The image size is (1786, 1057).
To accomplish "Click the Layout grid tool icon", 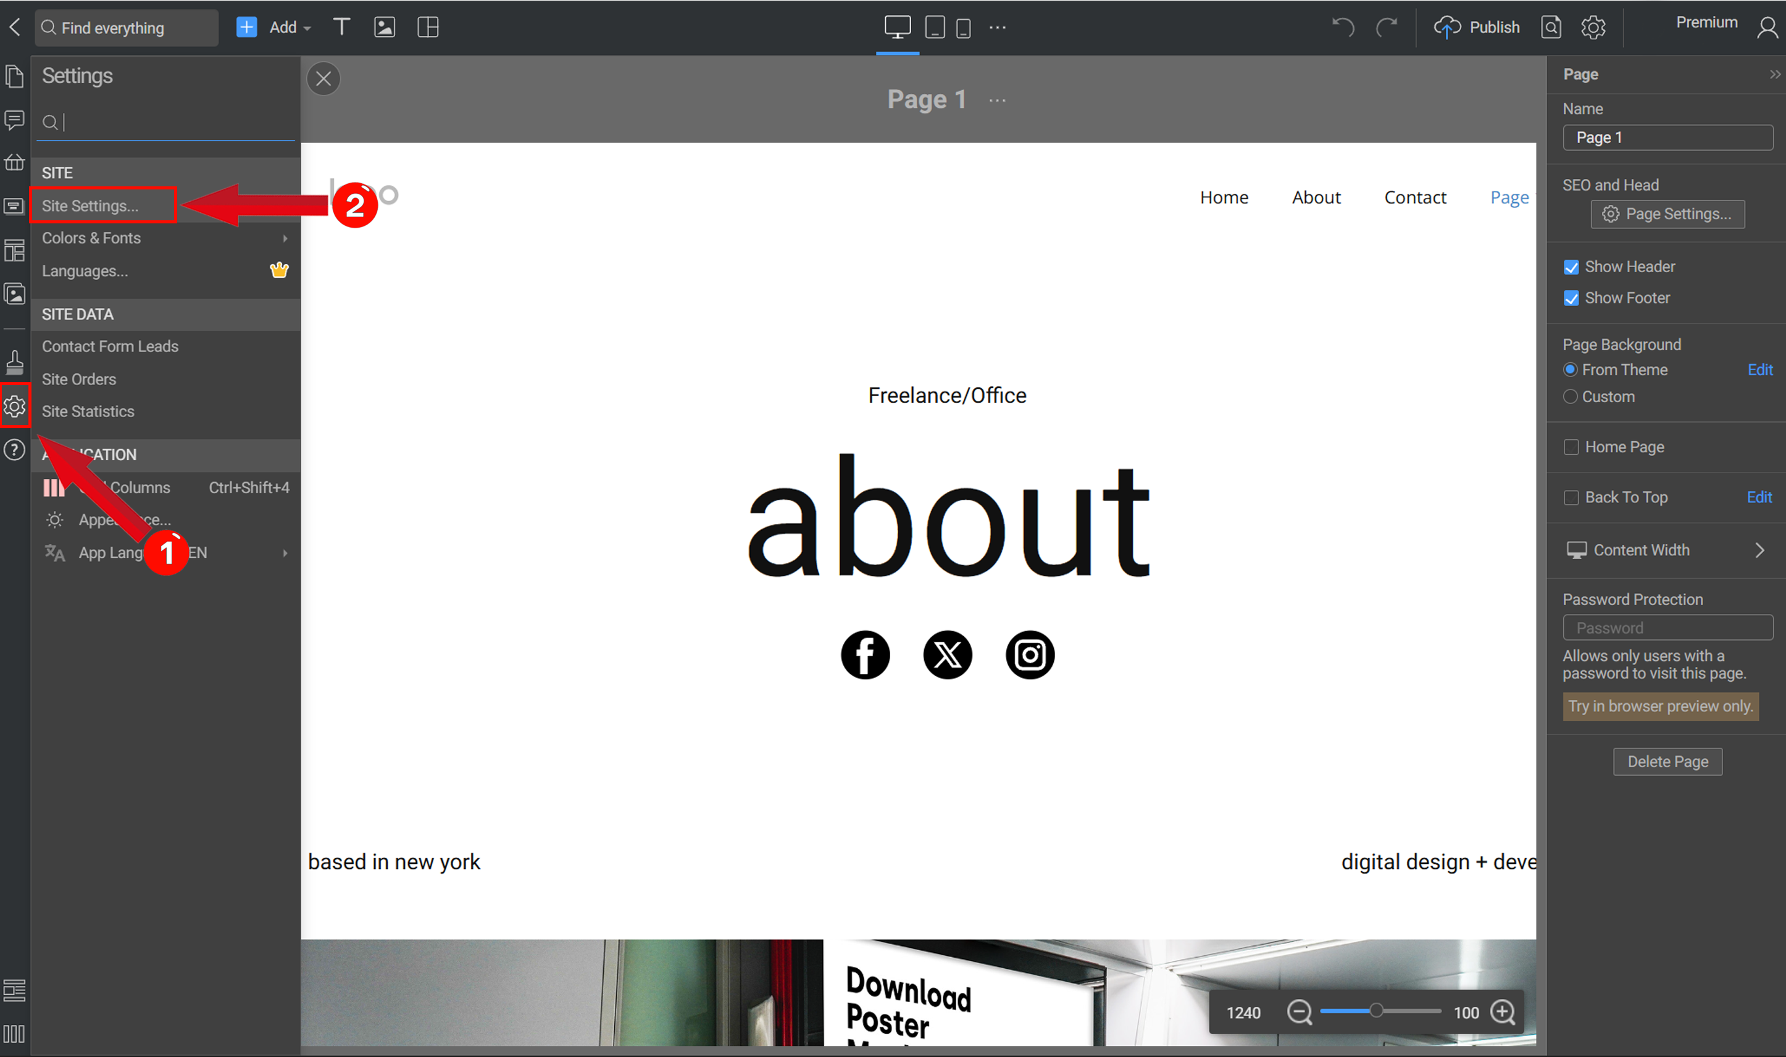I will (427, 28).
